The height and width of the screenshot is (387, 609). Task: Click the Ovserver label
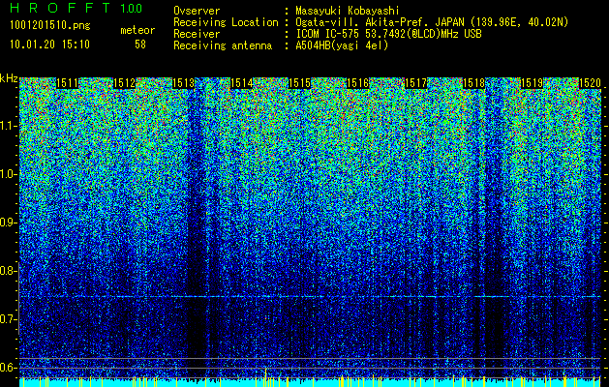[x=197, y=11]
